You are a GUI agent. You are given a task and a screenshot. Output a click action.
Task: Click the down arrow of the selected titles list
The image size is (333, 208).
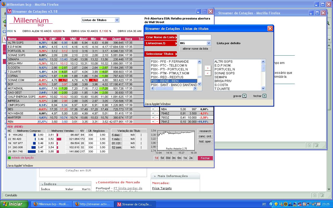point(263,88)
